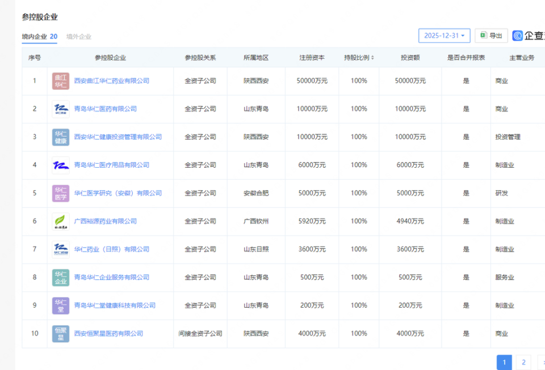Click the 5920万元 registered capital cell

(312, 221)
